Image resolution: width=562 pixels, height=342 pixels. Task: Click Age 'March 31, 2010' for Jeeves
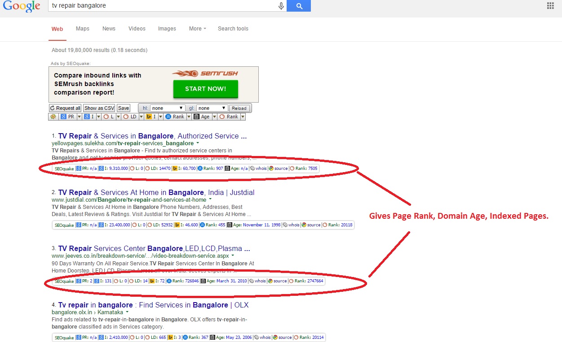coord(224,281)
